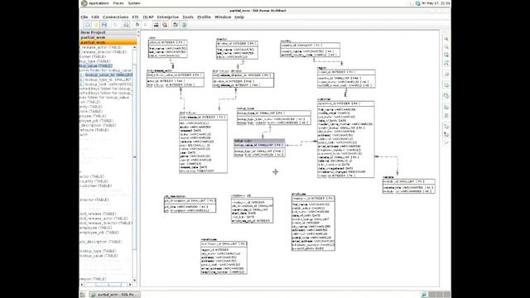Image resolution: width=530 pixels, height=298 pixels.
Task: Click the side icon above New Table
Action: [446, 84]
